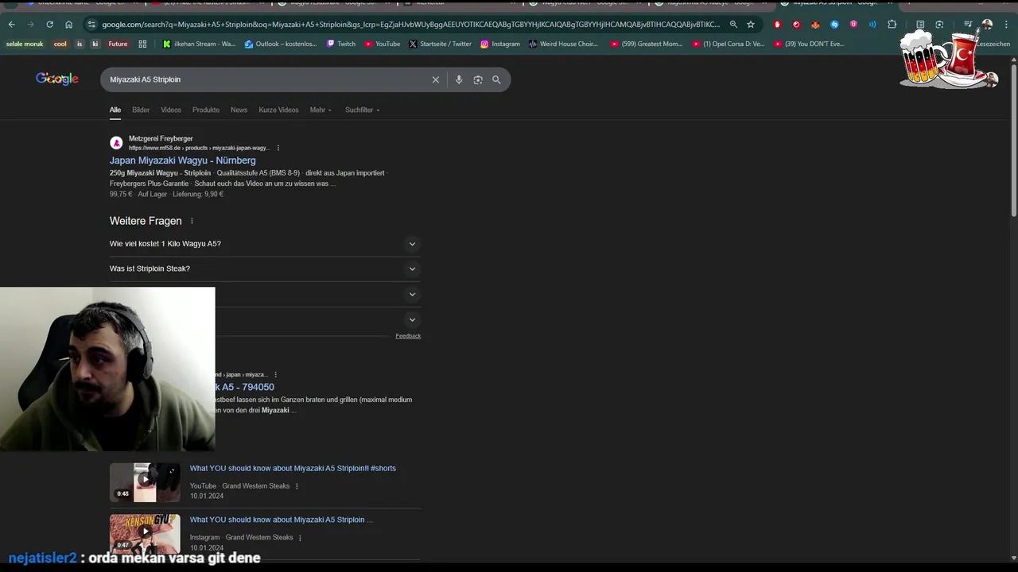Bookmark this page with the star icon

point(751,25)
